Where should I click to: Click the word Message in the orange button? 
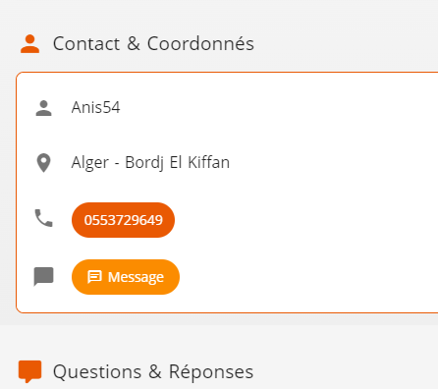click(136, 277)
